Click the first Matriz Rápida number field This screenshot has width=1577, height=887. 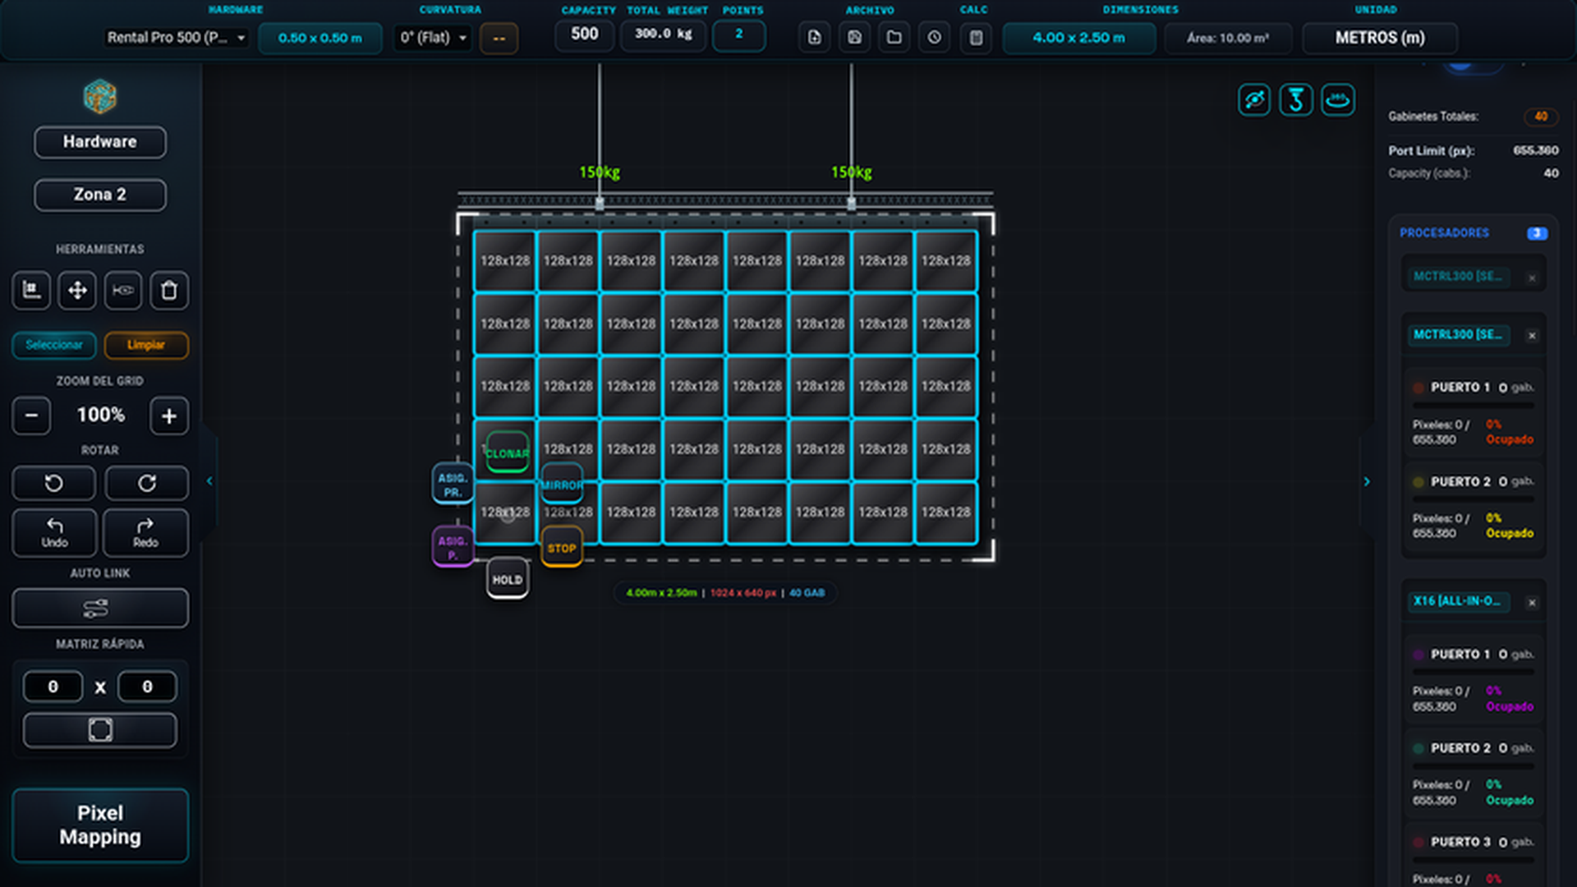click(x=53, y=687)
